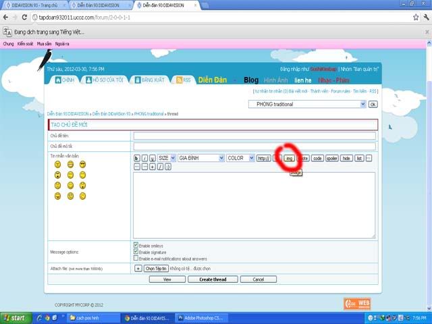
Task: Open the Mua sắm menu in the pink bar
Action: [44, 44]
